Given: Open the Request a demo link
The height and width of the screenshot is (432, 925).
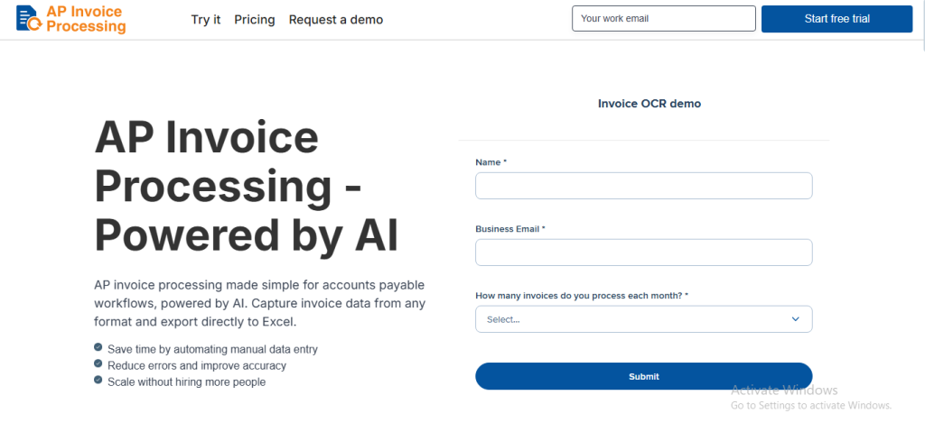Looking at the screenshot, I should [336, 20].
